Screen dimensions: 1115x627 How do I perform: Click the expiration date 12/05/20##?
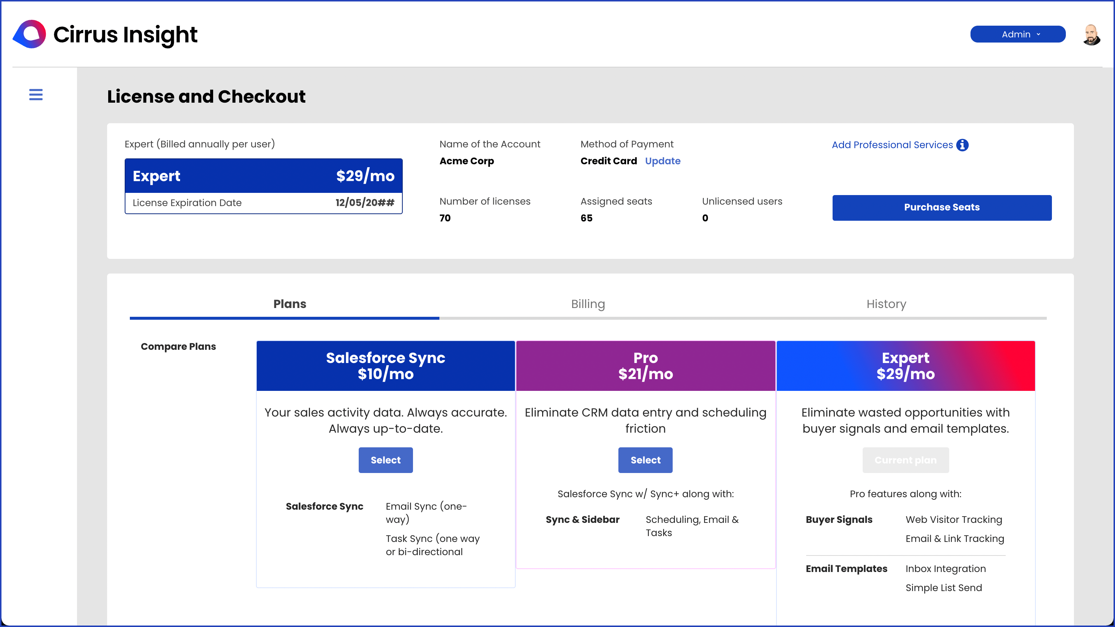(365, 202)
